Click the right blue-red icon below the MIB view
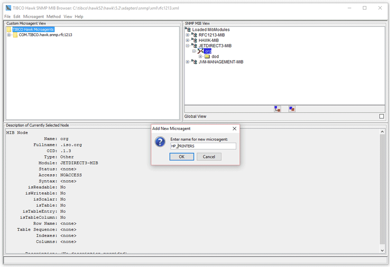Viewport: 390px width, 267px height. (x=292, y=109)
